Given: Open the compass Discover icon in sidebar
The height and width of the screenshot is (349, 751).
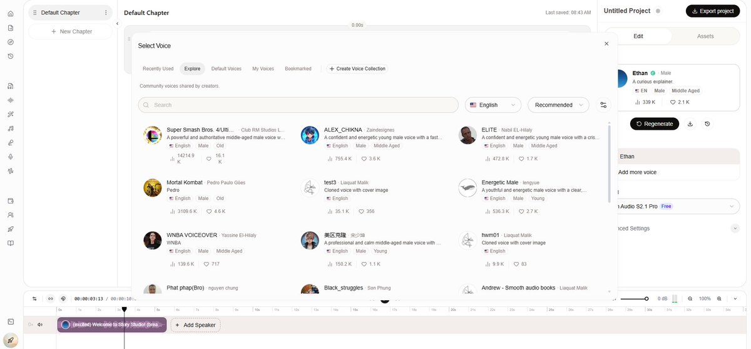Looking at the screenshot, I should 11,42.
